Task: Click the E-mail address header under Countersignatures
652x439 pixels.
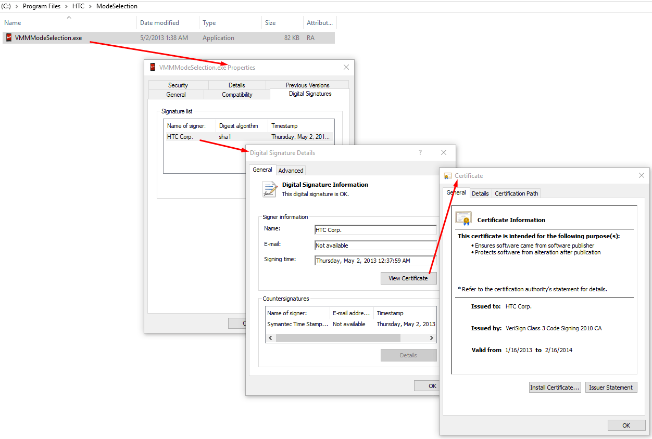Action: pyautogui.click(x=352, y=313)
